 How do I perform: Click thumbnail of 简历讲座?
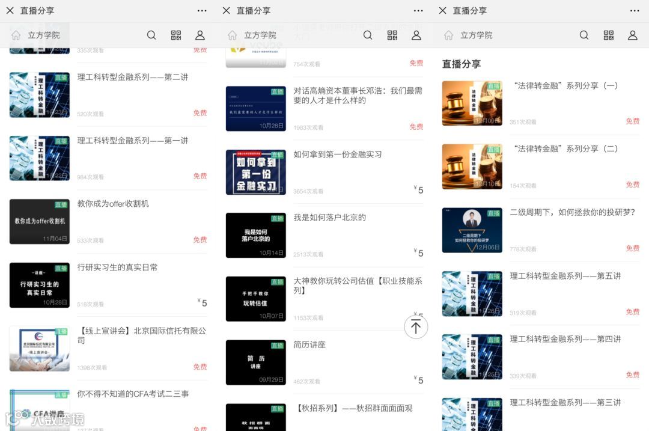pyautogui.click(x=256, y=362)
